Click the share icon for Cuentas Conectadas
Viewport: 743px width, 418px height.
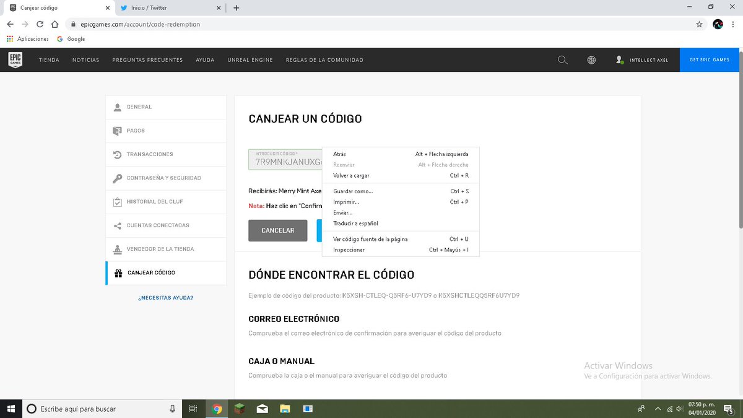[118, 225]
